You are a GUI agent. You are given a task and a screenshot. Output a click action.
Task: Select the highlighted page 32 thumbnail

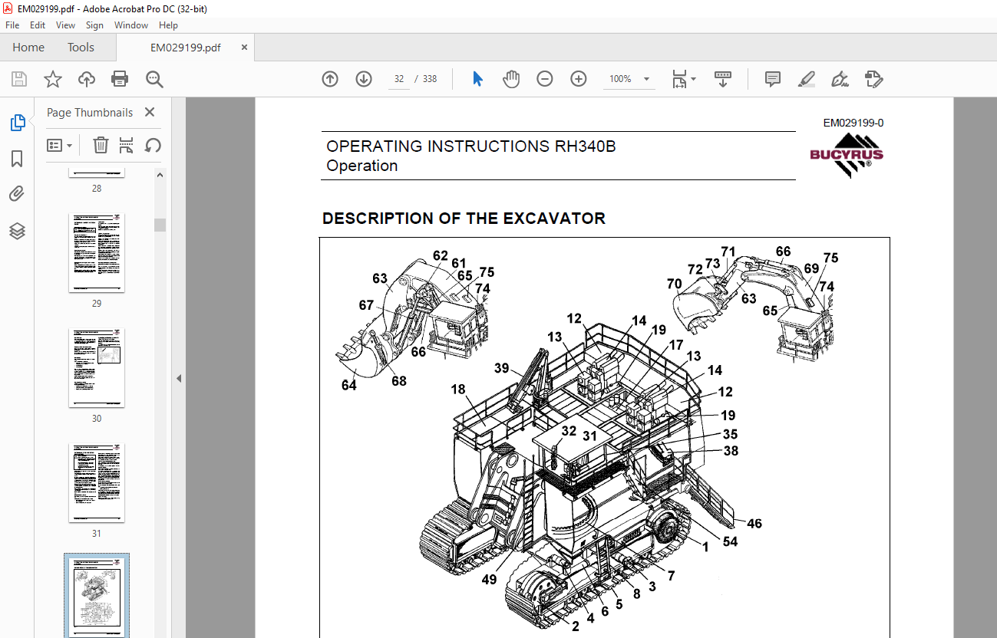click(x=97, y=596)
